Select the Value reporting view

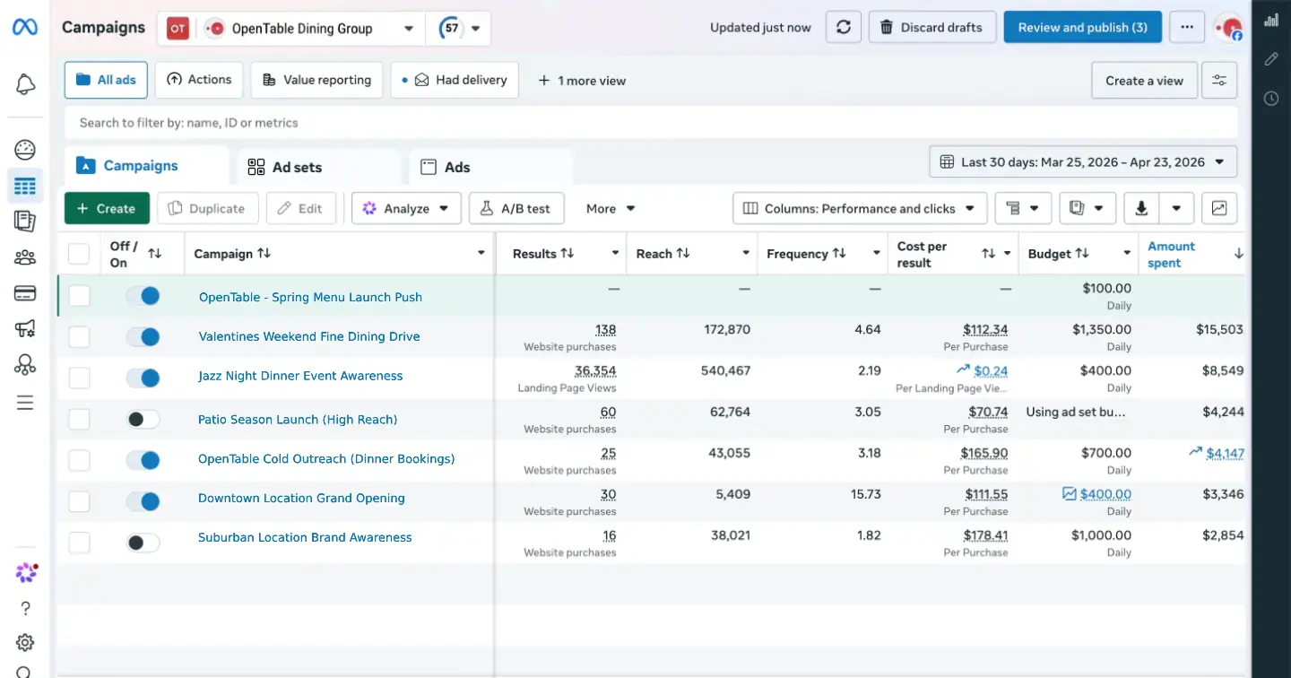316,80
